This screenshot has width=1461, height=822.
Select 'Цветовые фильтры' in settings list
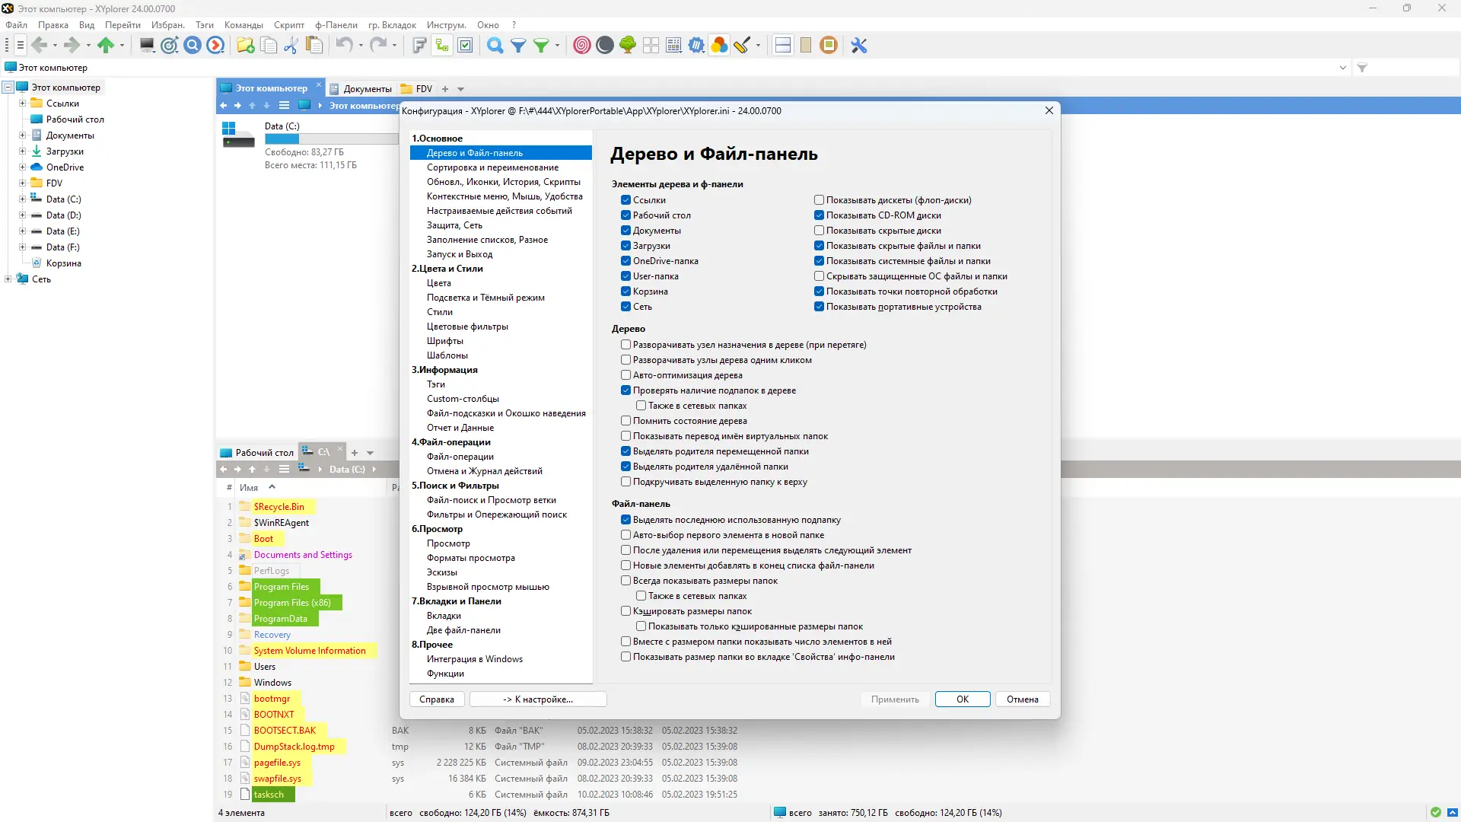tap(467, 327)
